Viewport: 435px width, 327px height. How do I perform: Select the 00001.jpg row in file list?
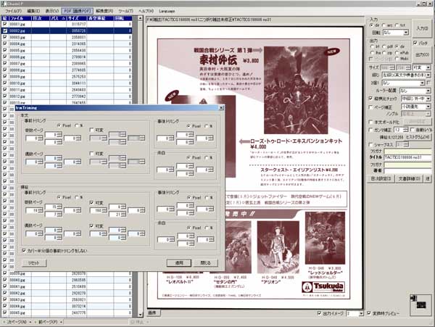pos(67,24)
